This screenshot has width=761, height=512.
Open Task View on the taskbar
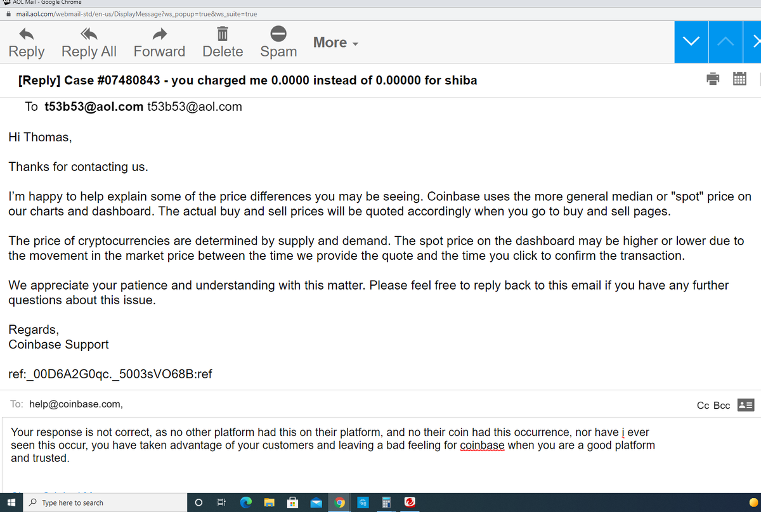point(221,502)
